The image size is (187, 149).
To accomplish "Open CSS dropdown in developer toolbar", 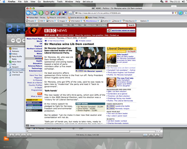I will tap(41, 21).
